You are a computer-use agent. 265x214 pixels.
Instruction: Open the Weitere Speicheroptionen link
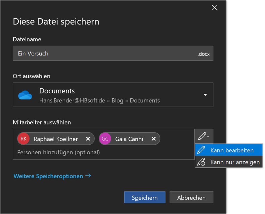coord(48,176)
